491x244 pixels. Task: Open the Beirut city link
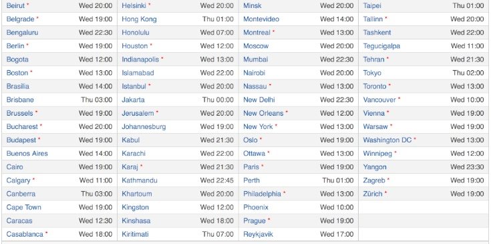coord(15,5)
